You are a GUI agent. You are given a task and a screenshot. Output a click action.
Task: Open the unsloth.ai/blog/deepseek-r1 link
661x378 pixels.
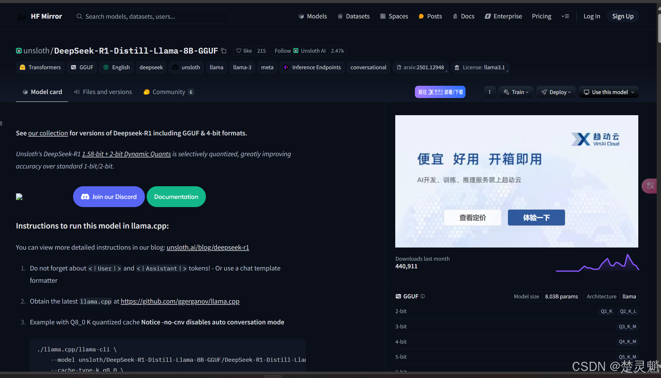click(x=208, y=247)
